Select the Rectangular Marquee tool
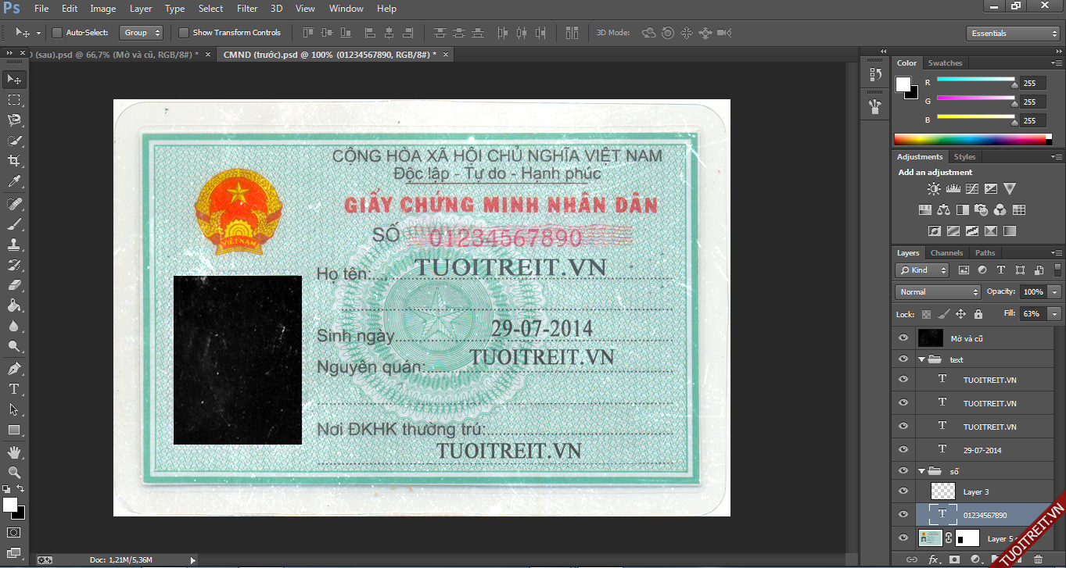Viewport: 1066px width, 568px height. (14, 100)
